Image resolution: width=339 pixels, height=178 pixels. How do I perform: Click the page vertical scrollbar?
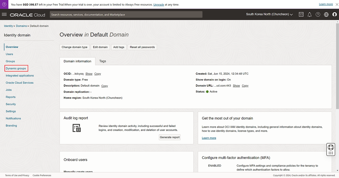337,66
